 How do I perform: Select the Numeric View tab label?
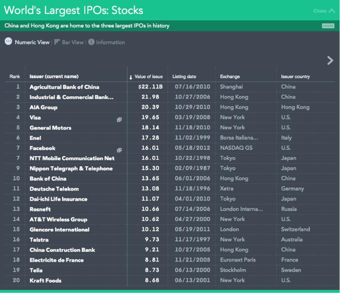coord(32,42)
